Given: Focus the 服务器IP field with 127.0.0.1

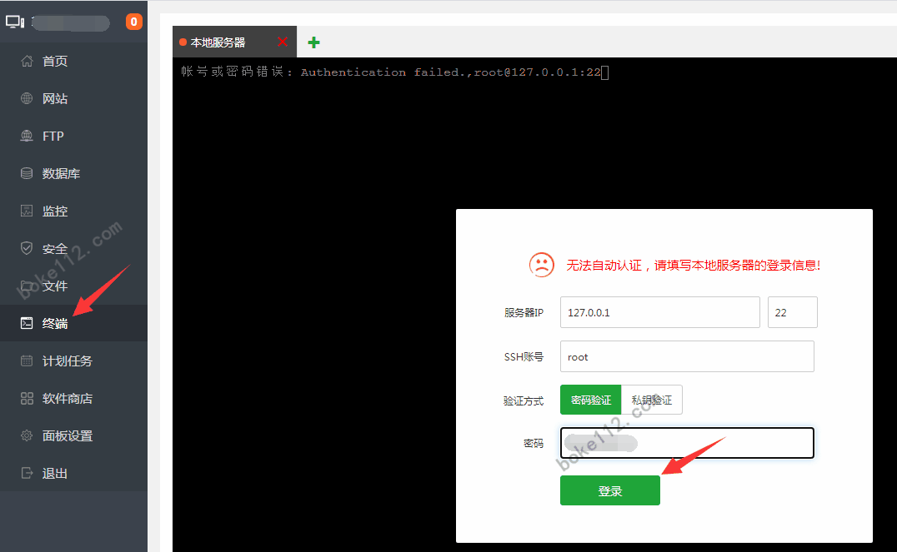Looking at the screenshot, I should tap(659, 312).
